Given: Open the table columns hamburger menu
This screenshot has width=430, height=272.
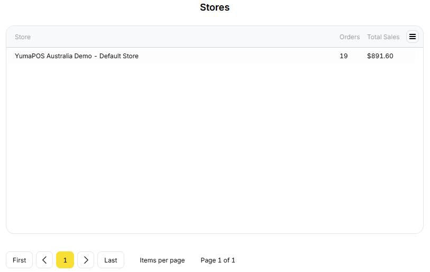Looking at the screenshot, I should [x=412, y=37].
